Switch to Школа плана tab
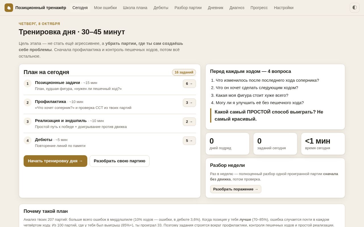The width and height of the screenshot is (364, 227). click(135, 8)
